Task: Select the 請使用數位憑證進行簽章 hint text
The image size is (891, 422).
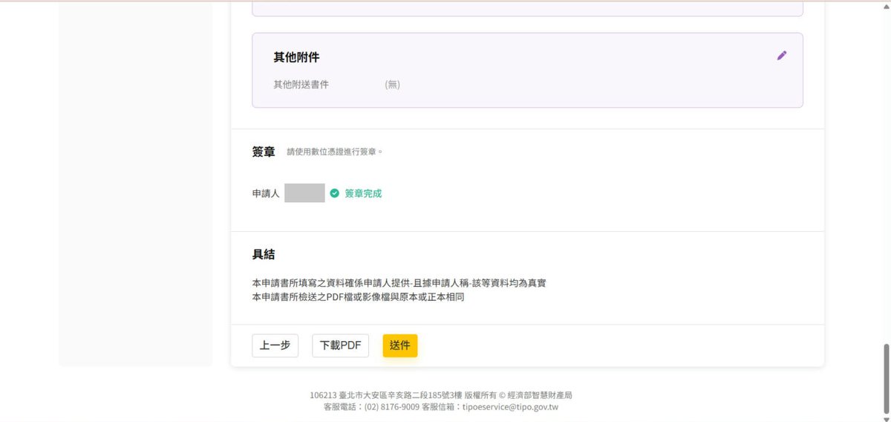Action: click(335, 152)
